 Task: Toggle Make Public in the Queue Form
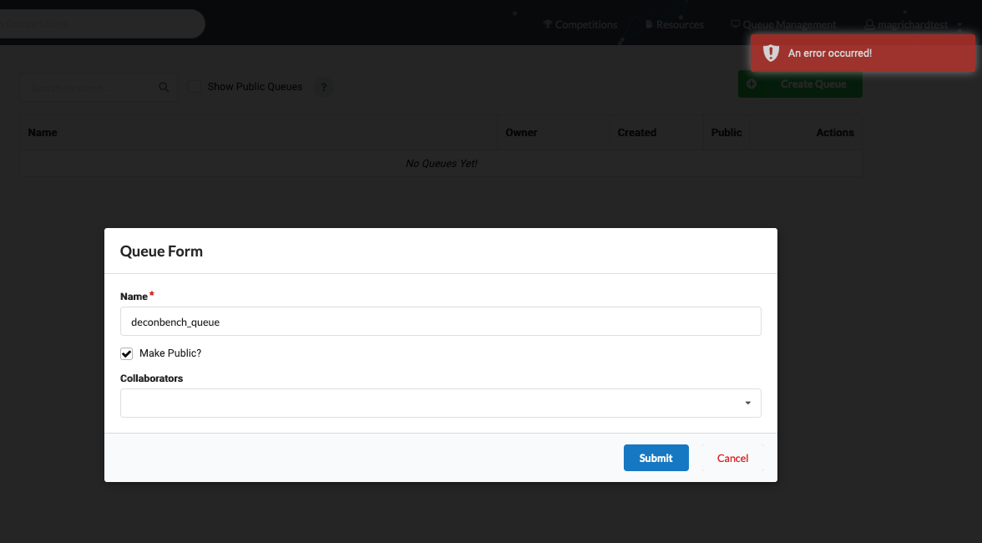click(x=126, y=353)
